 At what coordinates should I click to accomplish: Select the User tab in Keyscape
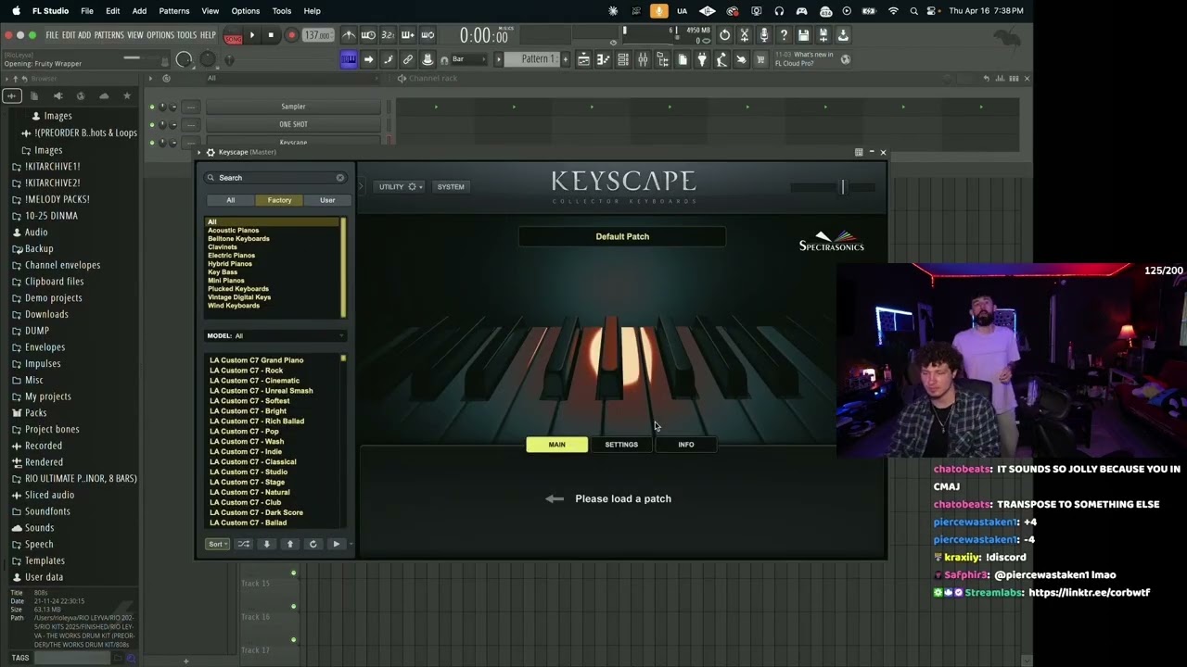click(327, 200)
